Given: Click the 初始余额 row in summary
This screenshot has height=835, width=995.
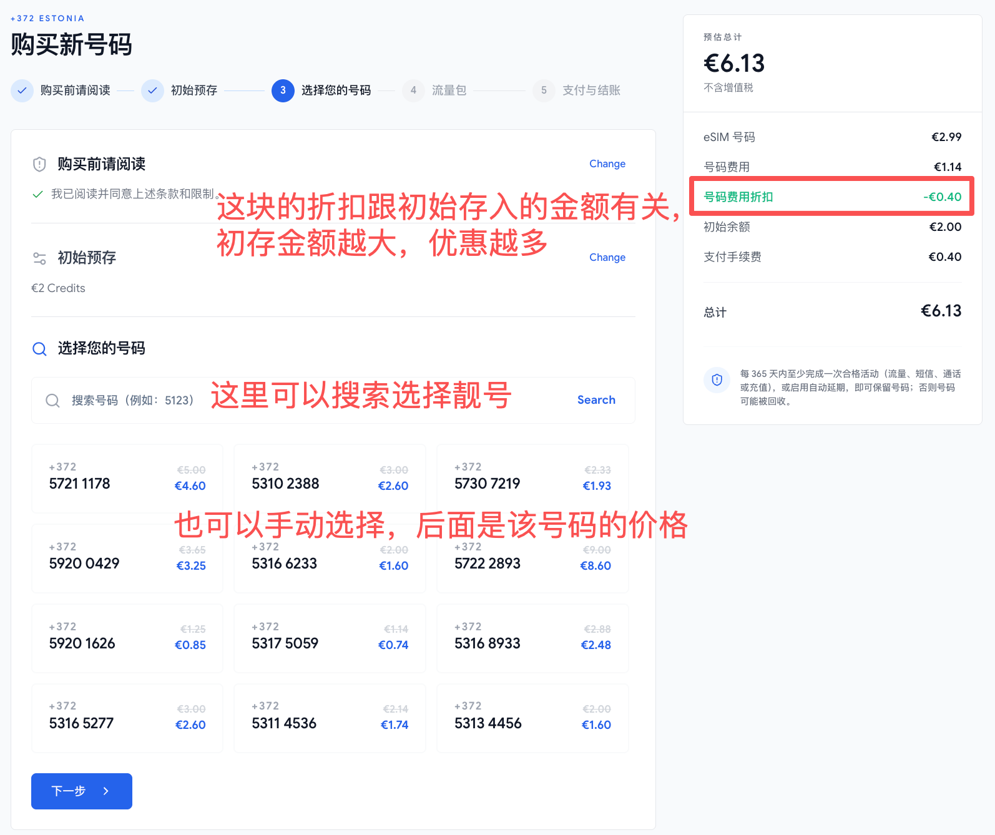Looking at the screenshot, I should [x=832, y=227].
